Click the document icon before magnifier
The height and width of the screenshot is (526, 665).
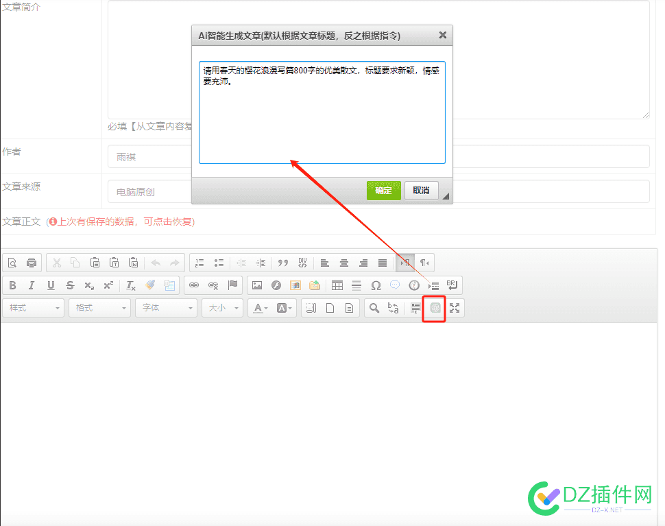[349, 308]
